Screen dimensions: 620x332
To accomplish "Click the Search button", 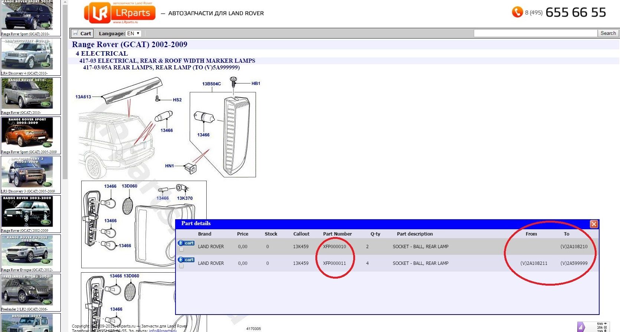I will (608, 33).
